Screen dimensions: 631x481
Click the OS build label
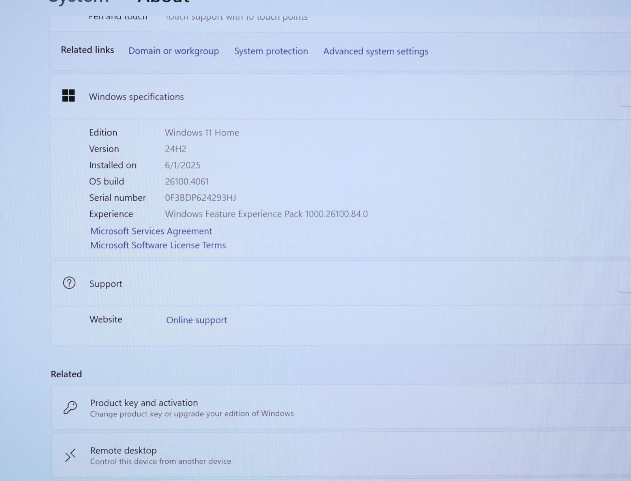coord(106,181)
